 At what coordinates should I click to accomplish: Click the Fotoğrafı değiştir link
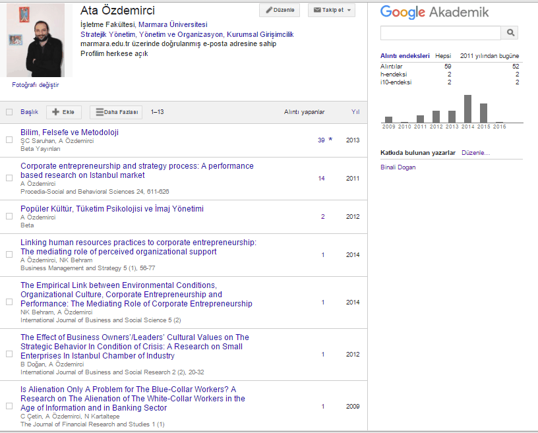tap(35, 85)
